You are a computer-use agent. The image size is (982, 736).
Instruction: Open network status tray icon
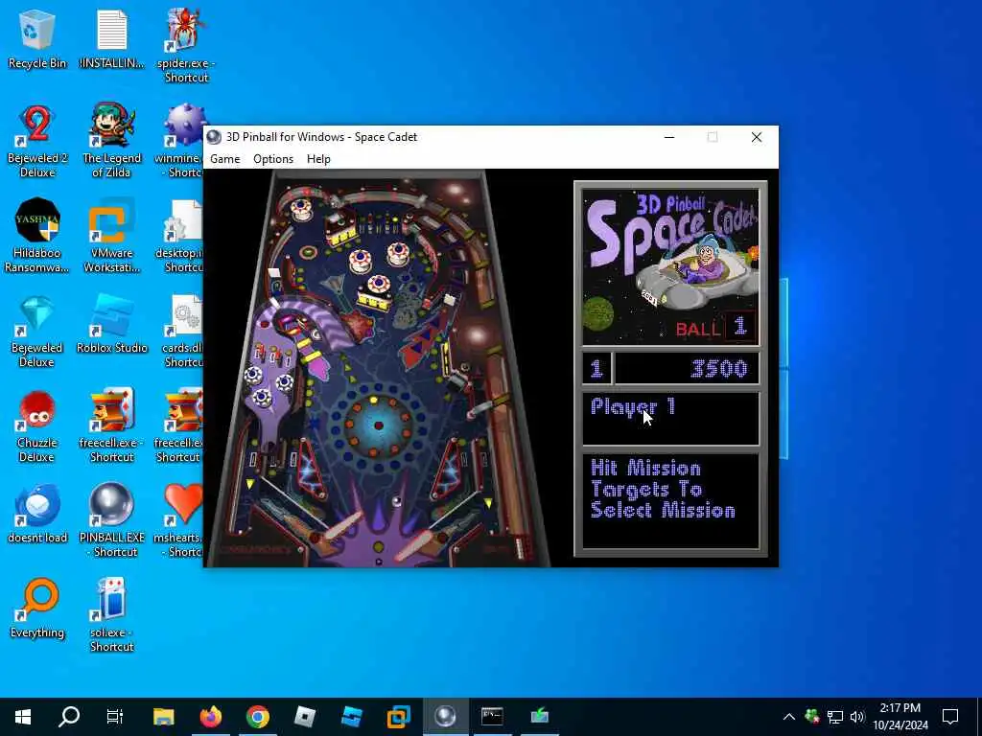[835, 717]
